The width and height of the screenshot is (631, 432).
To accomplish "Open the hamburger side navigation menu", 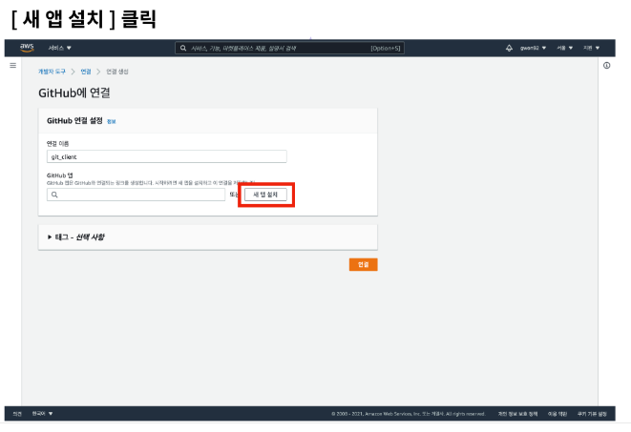I will tap(12, 66).
